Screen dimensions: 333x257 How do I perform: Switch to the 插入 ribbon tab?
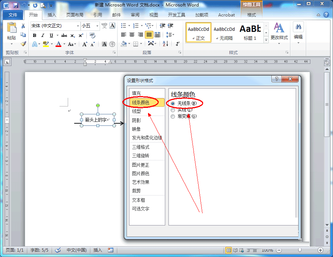click(52, 15)
